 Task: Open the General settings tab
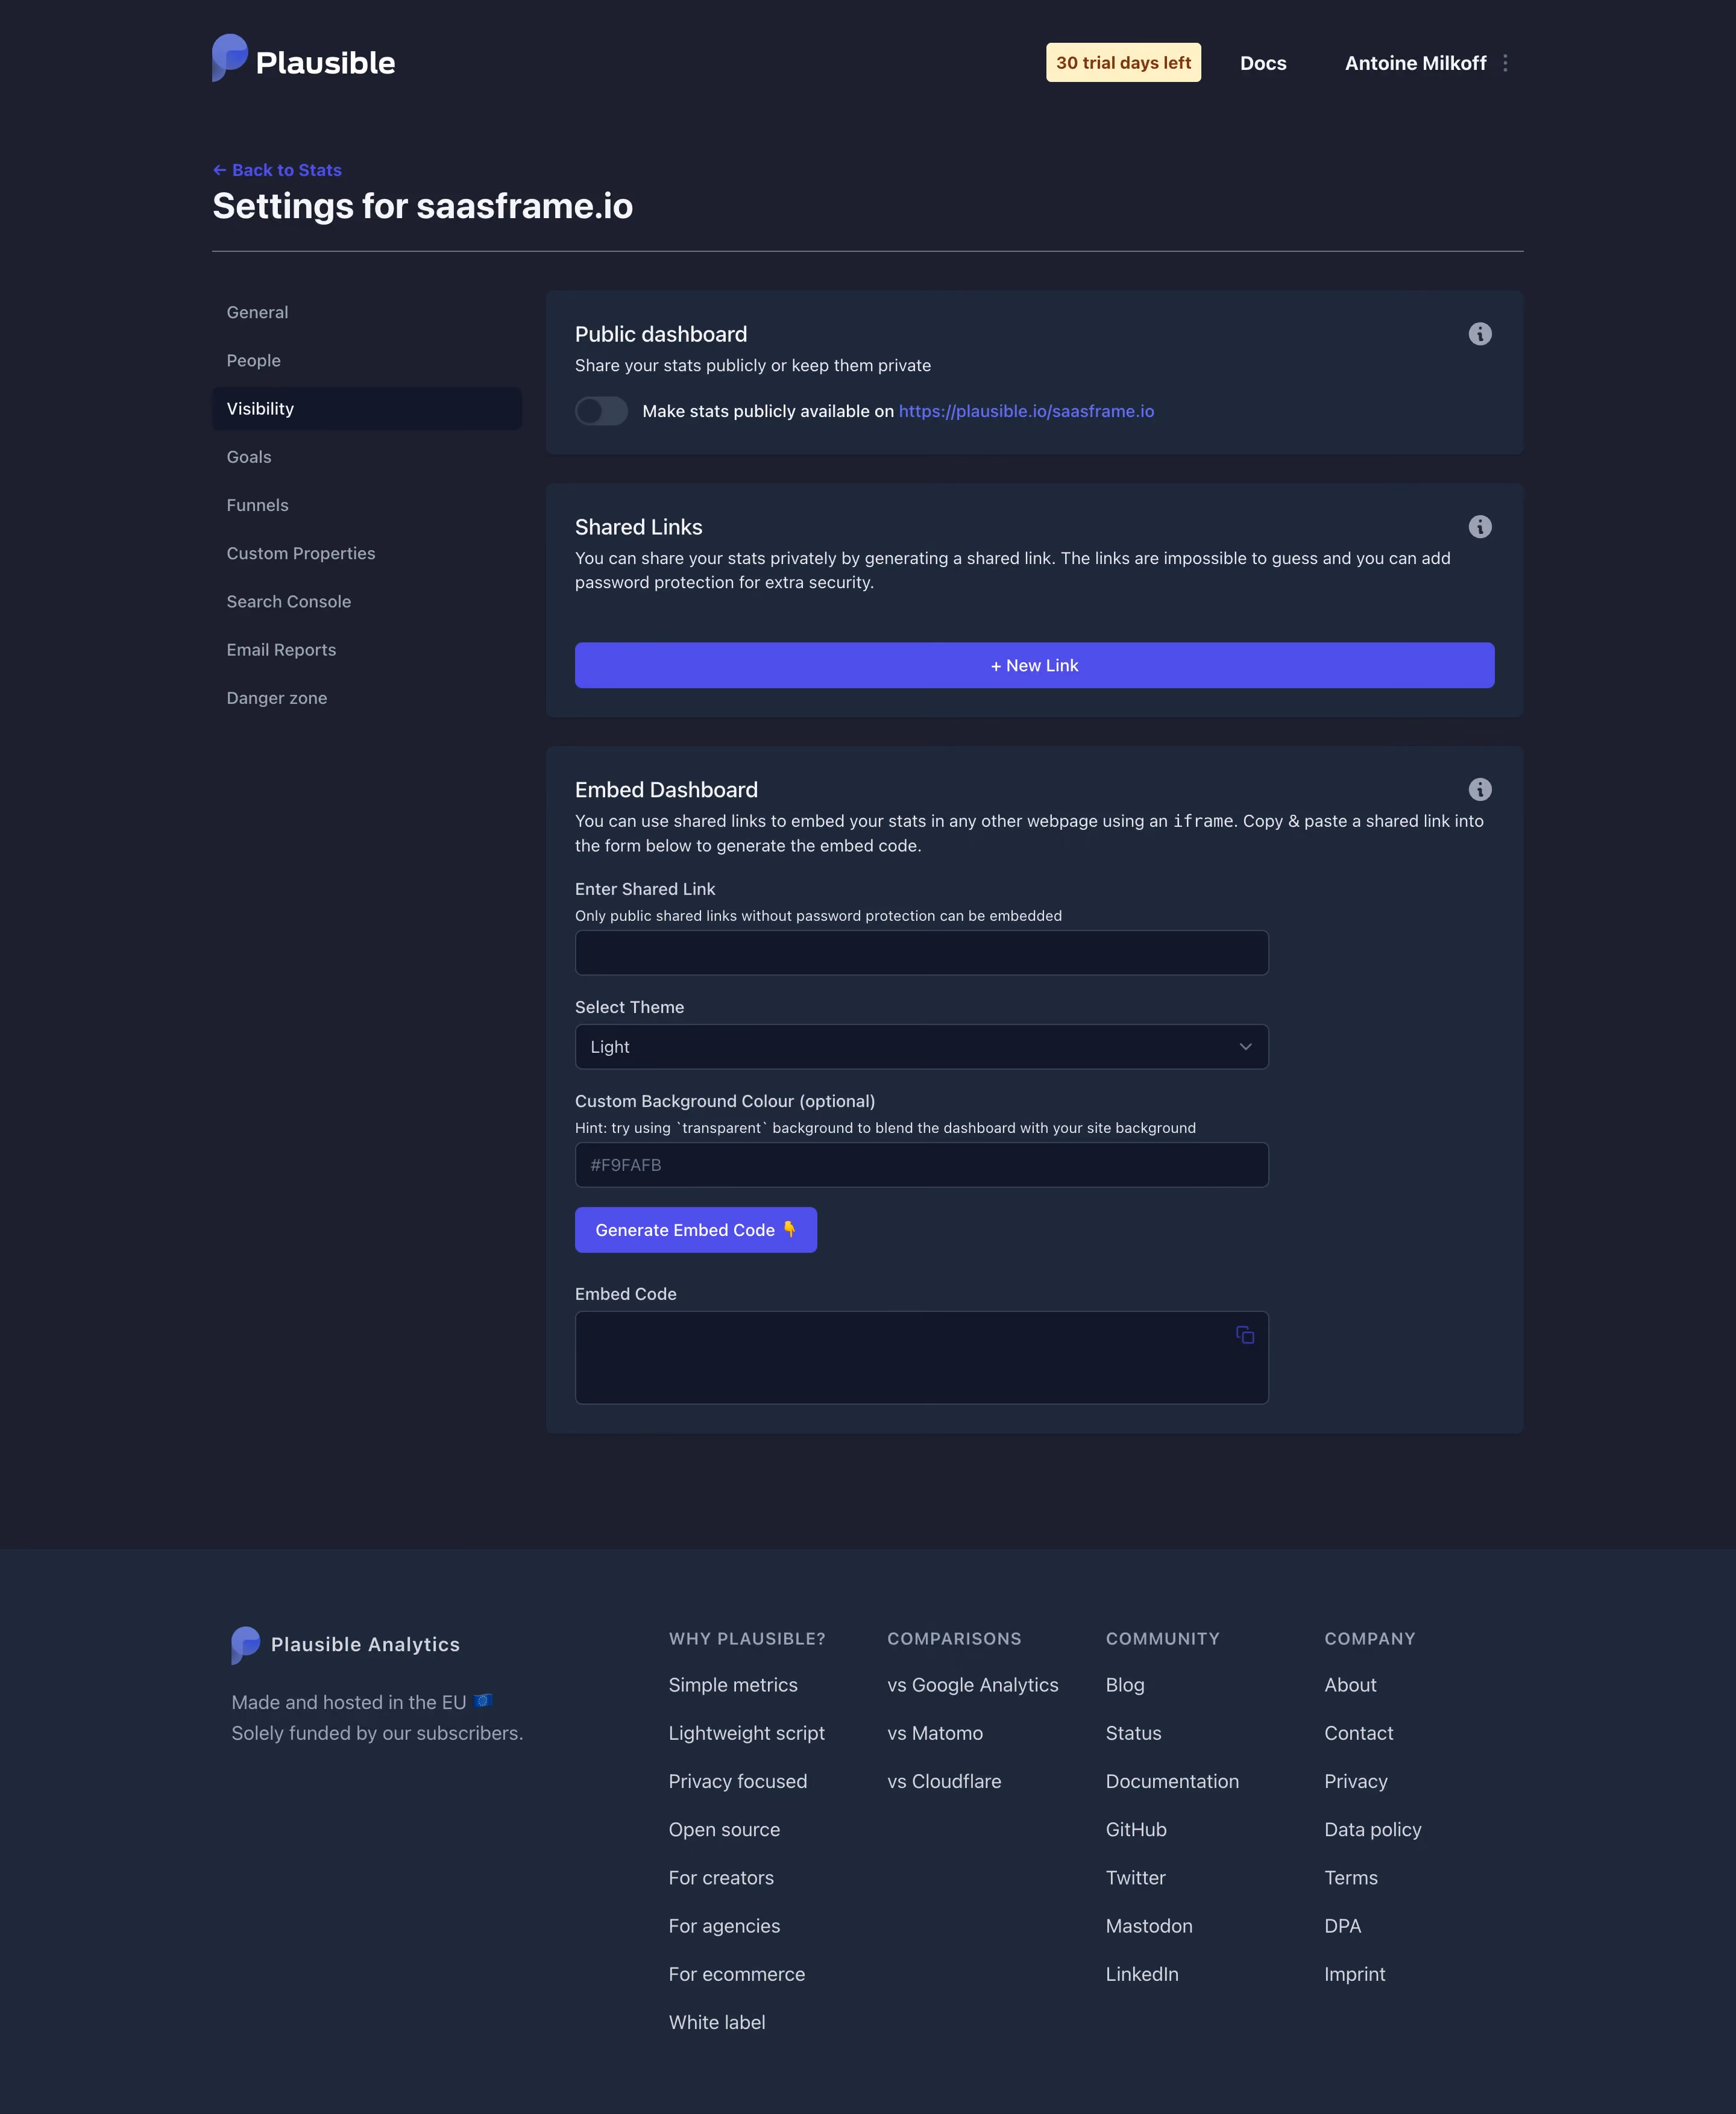click(x=367, y=313)
